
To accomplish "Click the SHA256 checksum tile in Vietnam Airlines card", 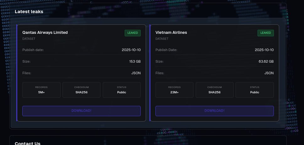I will (214, 90).
